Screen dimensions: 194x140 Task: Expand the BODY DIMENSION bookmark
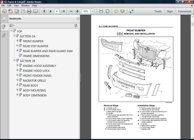coord(17,95)
